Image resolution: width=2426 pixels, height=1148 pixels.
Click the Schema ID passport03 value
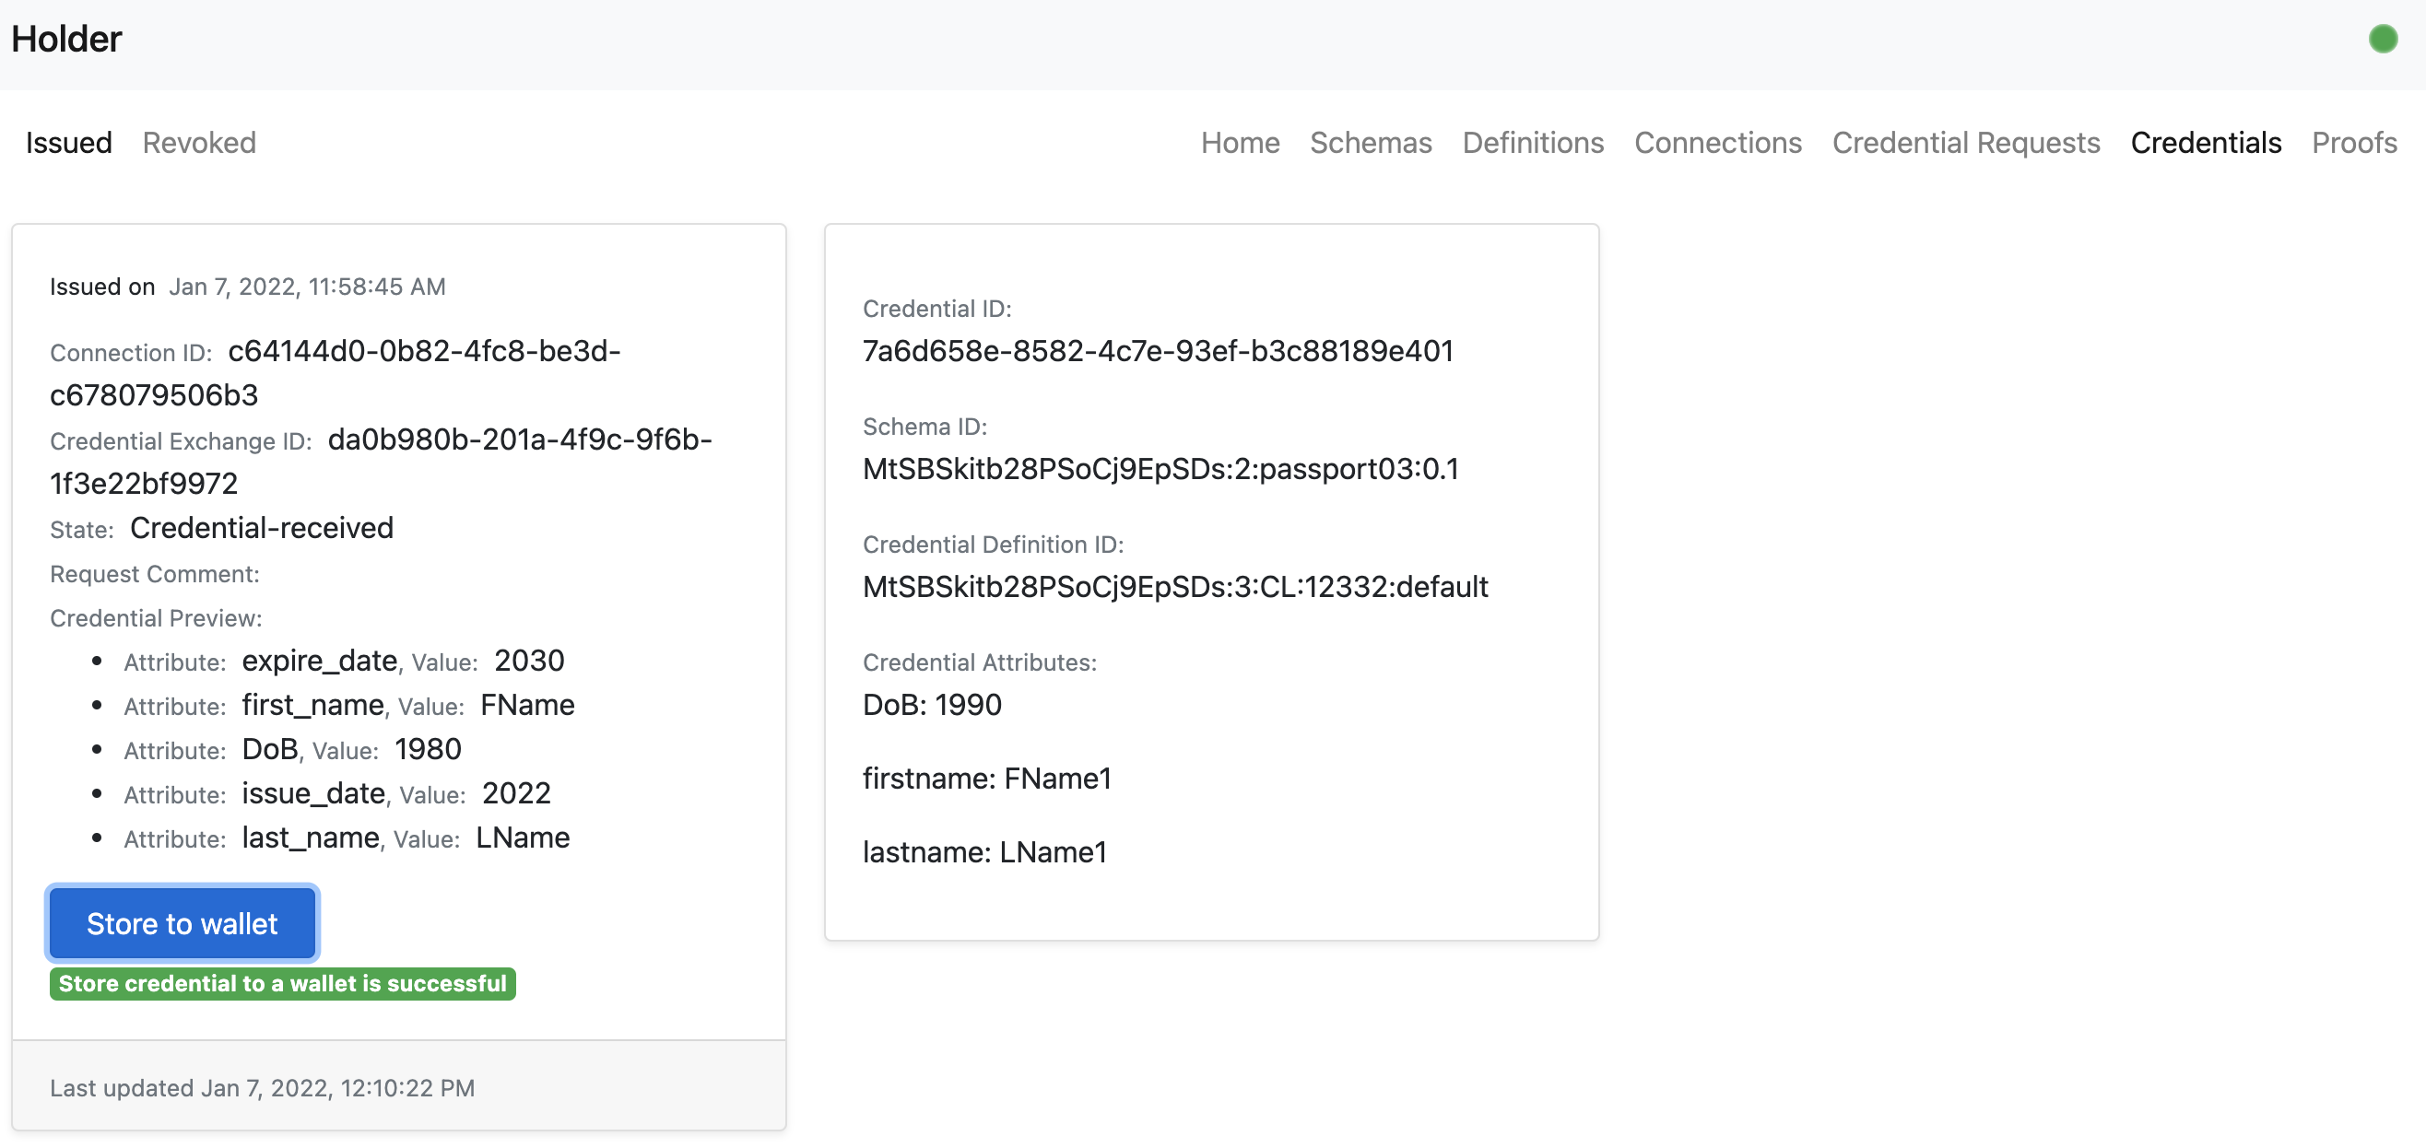(x=1160, y=469)
